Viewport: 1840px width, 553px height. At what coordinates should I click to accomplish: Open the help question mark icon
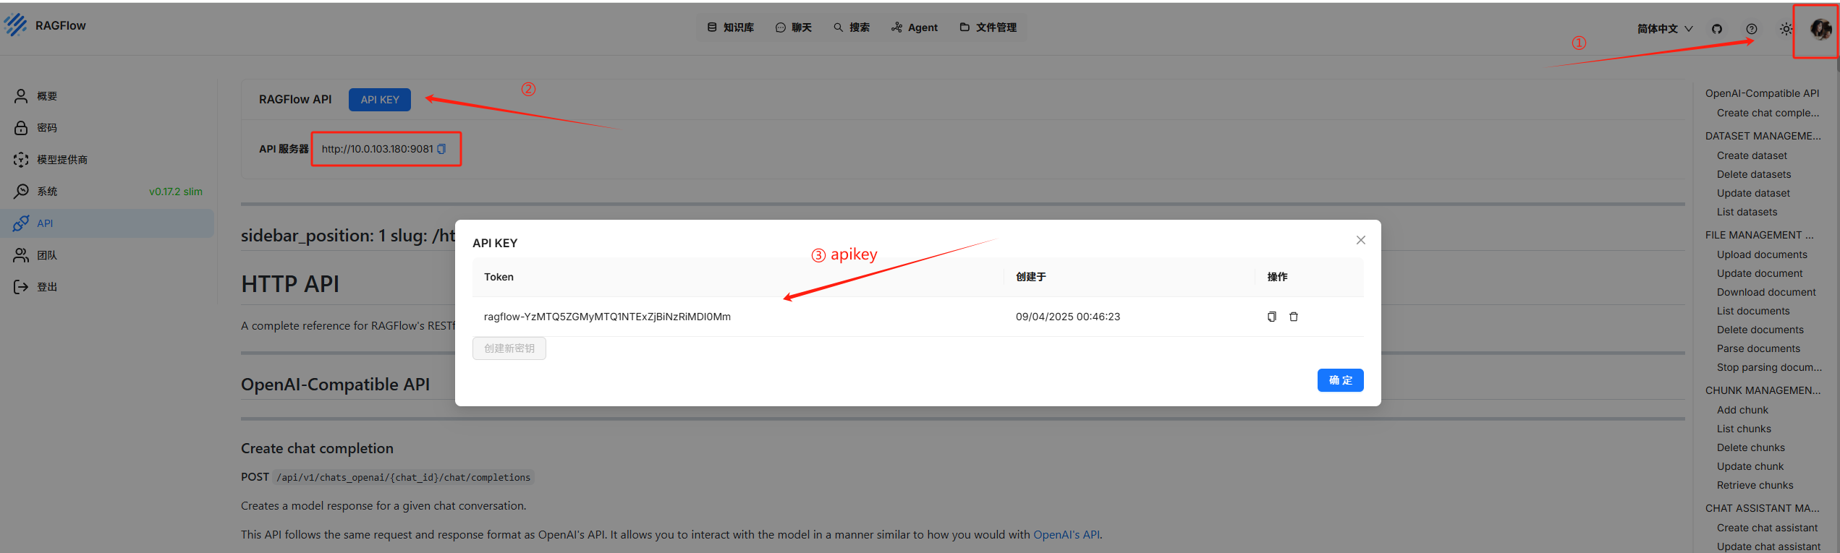coord(1751,29)
